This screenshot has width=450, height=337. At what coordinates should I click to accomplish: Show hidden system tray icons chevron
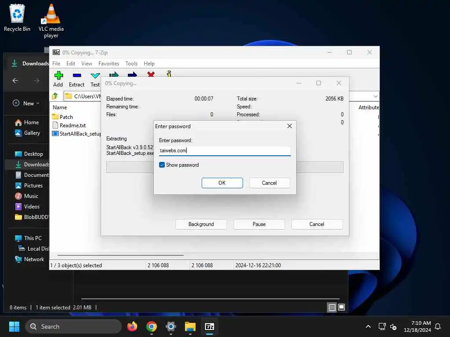368,326
